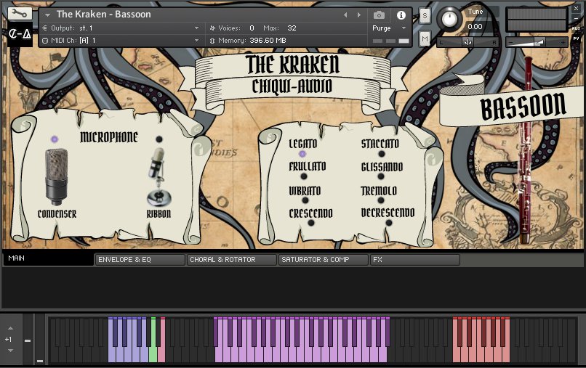This screenshot has height=368, width=586.
Task: Go to next instrument with right arrow
Action: point(358,15)
